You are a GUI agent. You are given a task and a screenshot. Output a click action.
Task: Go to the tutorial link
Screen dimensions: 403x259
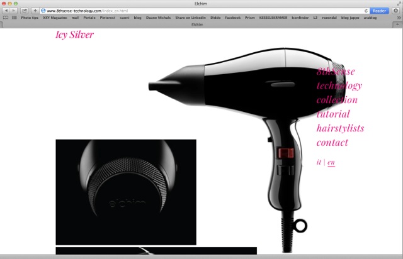click(x=333, y=114)
